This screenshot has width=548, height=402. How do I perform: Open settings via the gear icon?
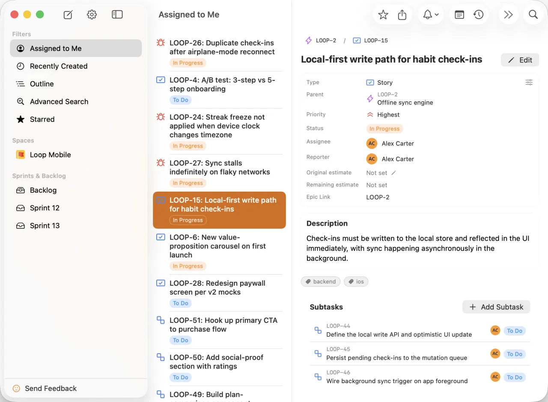tap(92, 15)
